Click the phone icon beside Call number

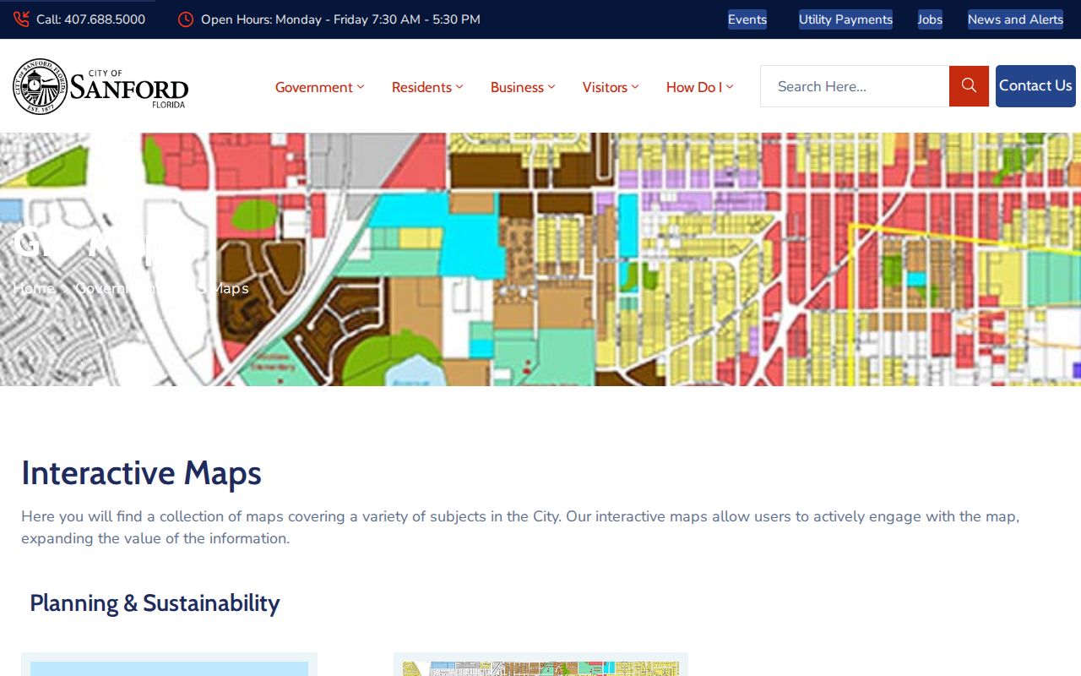click(x=21, y=19)
